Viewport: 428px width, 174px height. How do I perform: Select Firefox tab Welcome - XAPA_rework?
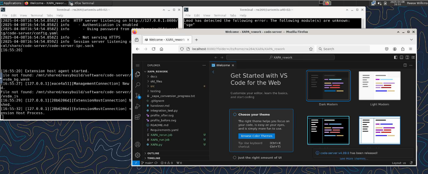coord(166,40)
